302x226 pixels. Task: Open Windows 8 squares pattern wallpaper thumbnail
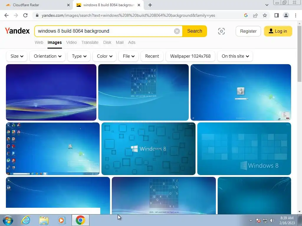pyautogui.click(x=148, y=149)
